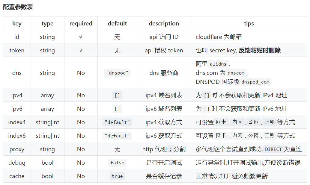Screen dimensions: 310x185
Task: Click the 'api 访问 ID' description
Action: point(164,37)
